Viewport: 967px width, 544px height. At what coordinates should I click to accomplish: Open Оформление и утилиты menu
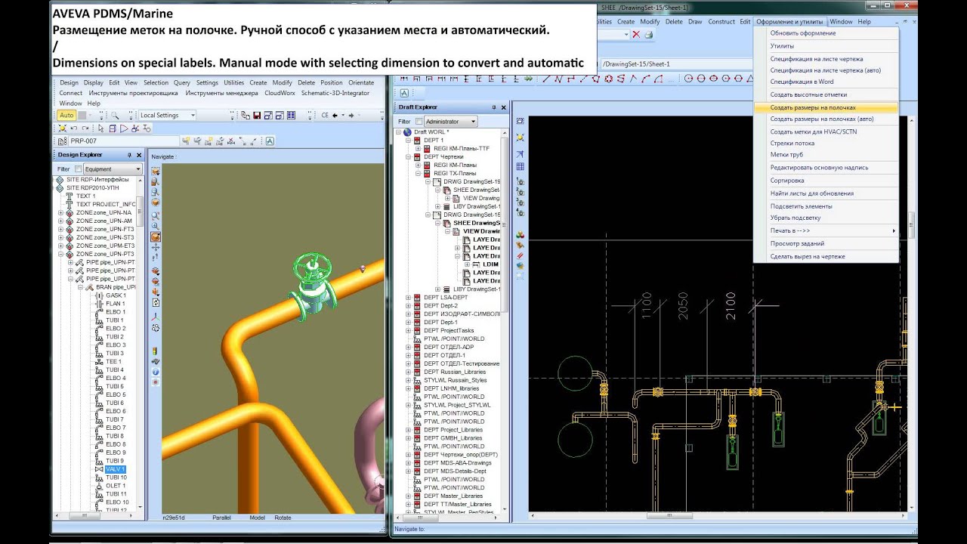(789, 22)
